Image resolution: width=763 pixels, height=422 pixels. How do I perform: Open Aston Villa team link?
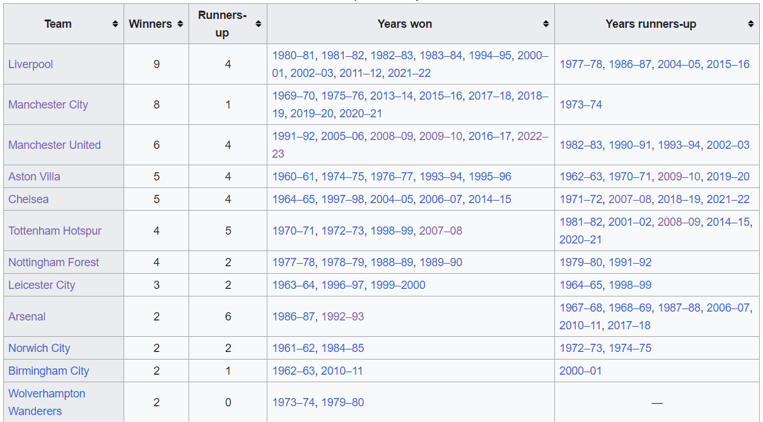(34, 177)
